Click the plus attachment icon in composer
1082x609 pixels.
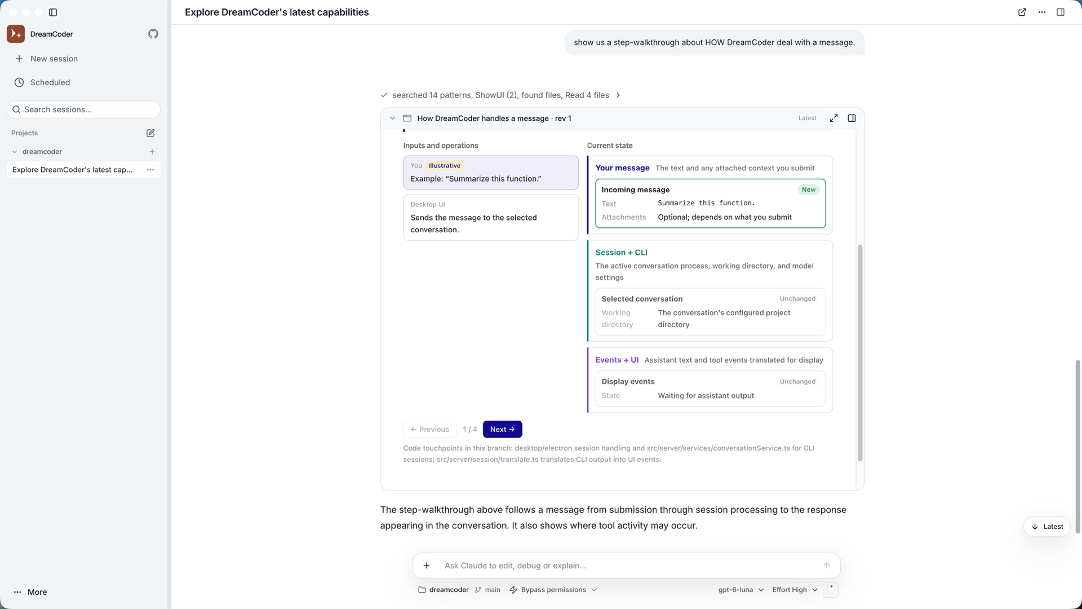tap(427, 566)
